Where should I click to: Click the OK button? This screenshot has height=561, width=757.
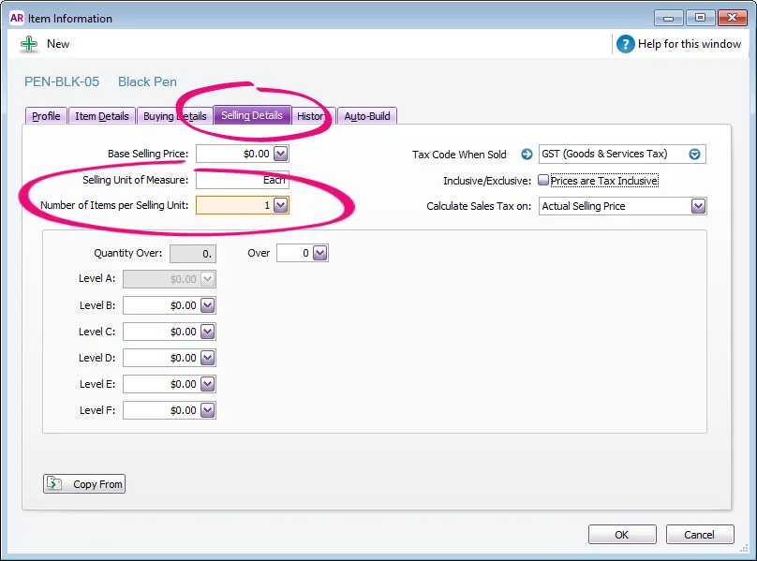point(622,535)
